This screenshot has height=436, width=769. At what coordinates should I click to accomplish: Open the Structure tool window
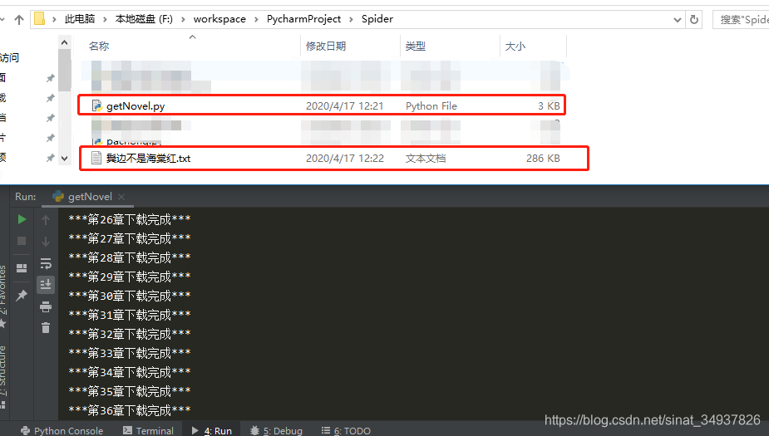(3, 371)
